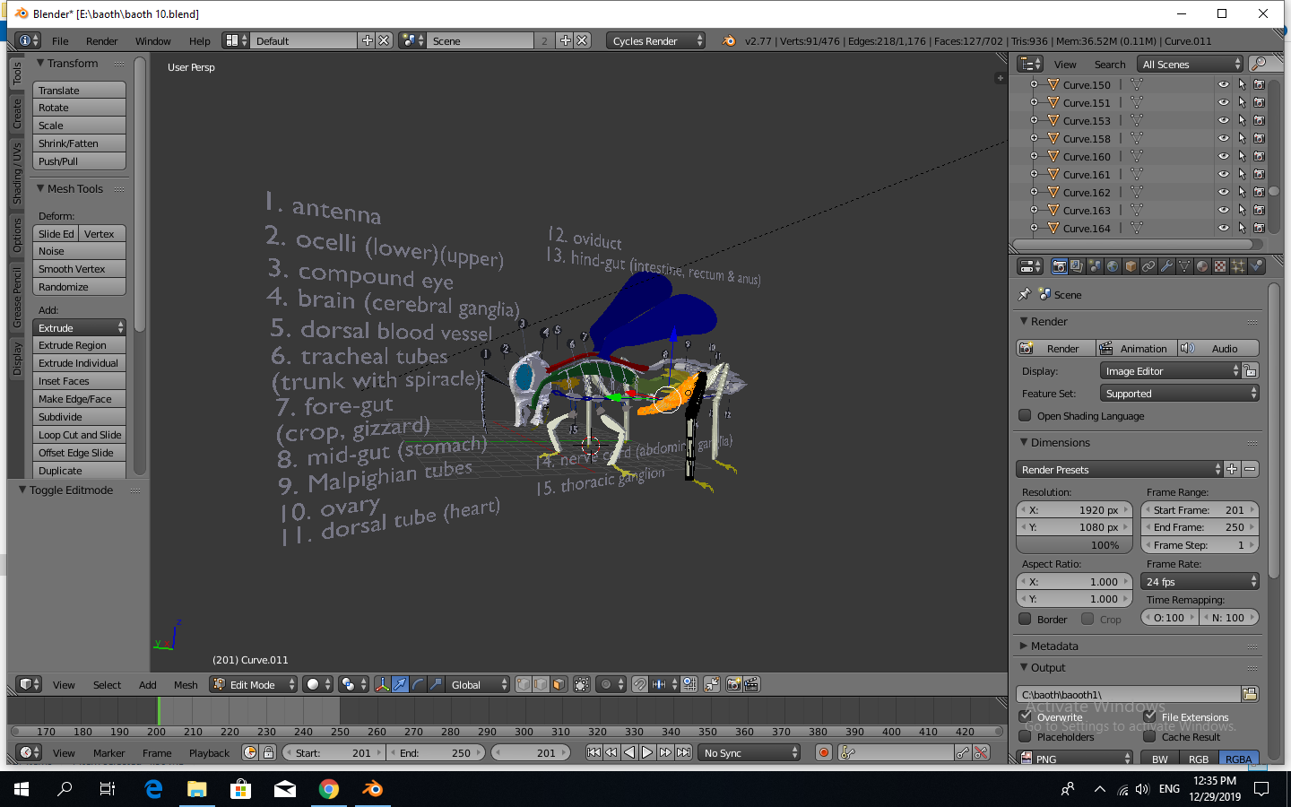Click the Subdivide mesh tool button
The image size is (1291, 807).
pyautogui.click(x=79, y=416)
